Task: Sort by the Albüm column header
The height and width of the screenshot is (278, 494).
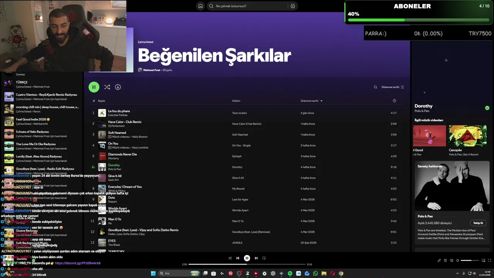Action: tap(236, 101)
